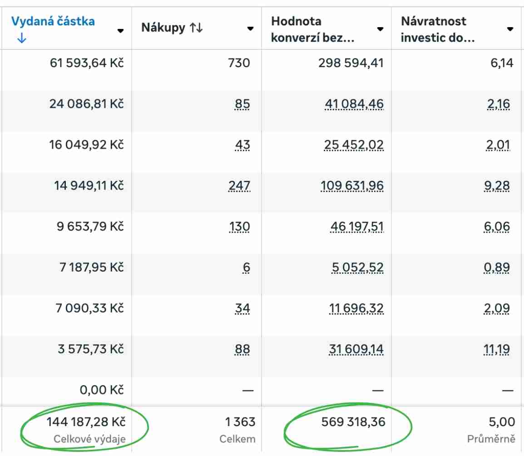The height and width of the screenshot is (456, 524).
Task: Open the underlined 25 452,02 conversion value
Action: click(354, 145)
